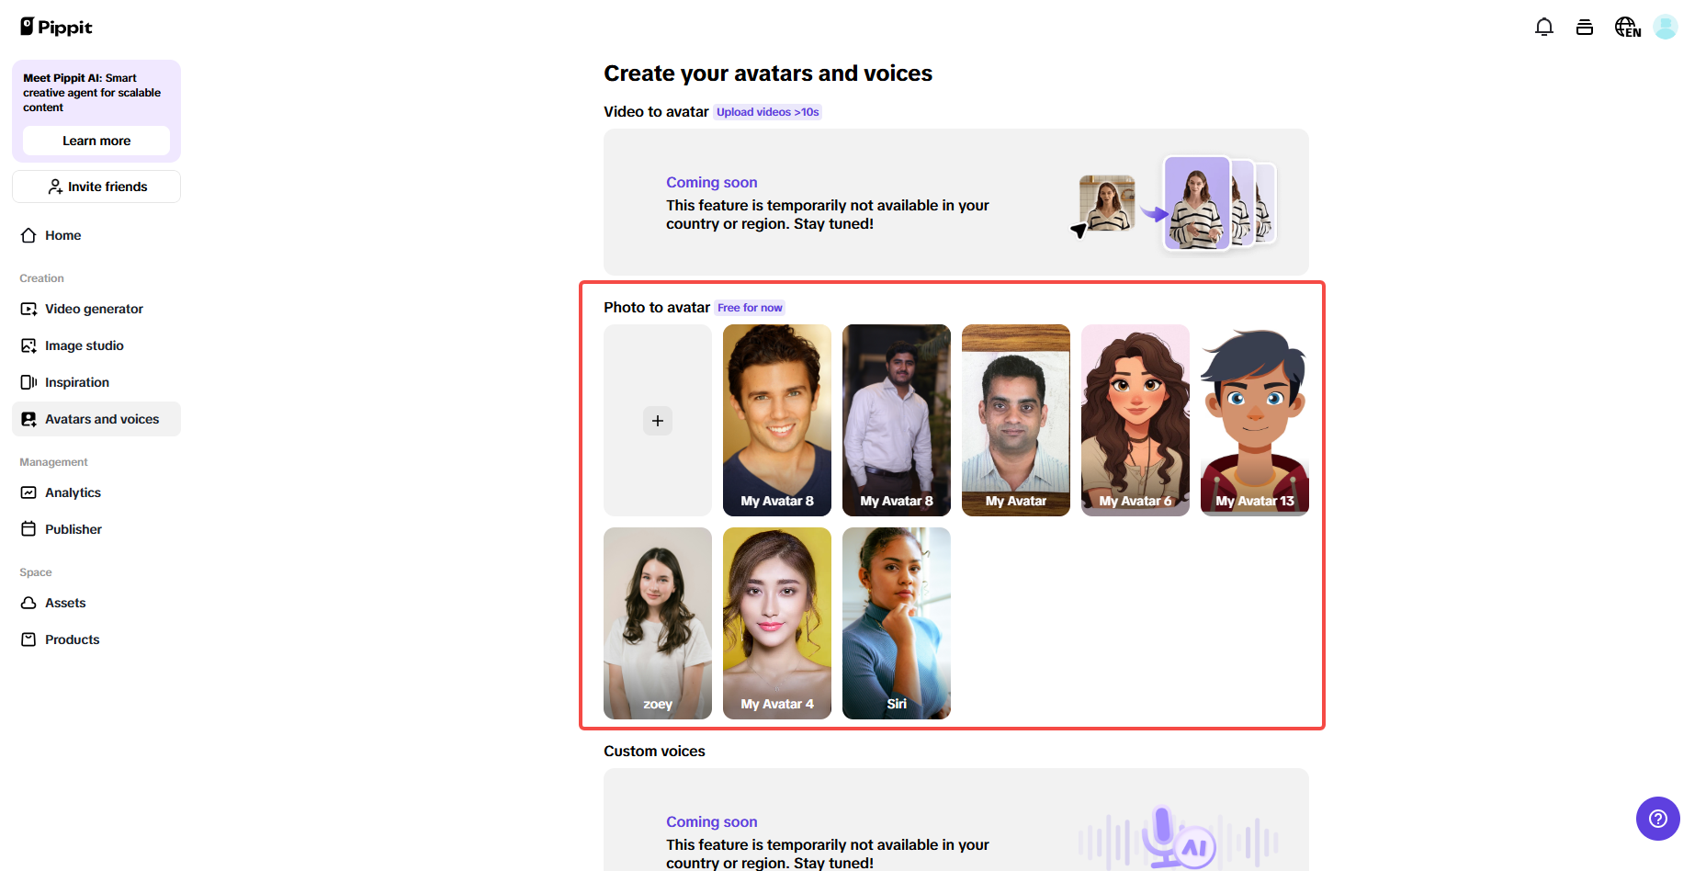Viewport: 1706px width, 871px height.
Task: Select the My Avatar 6 cartoon woman
Action: [x=1135, y=420]
